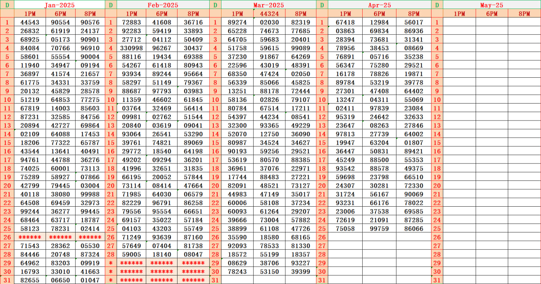Select cell 88483 in March row 19
This screenshot has width=541, height=284.
coord(269,177)
